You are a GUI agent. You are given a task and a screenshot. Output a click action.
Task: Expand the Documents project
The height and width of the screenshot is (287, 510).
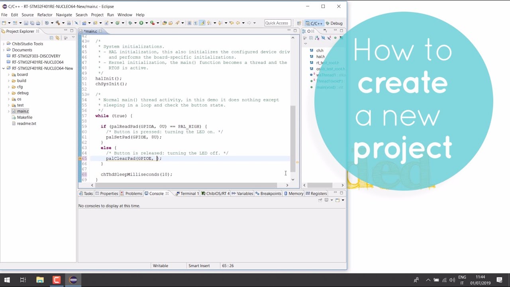(3, 50)
